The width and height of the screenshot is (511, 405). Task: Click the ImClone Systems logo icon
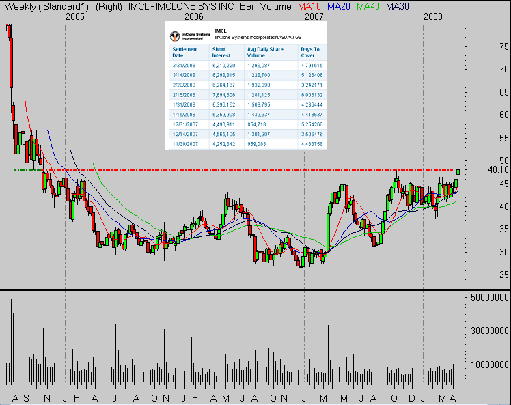[175, 36]
